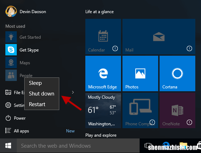Open the Photos tile
This screenshot has width=201, height=153.
tap(140, 73)
